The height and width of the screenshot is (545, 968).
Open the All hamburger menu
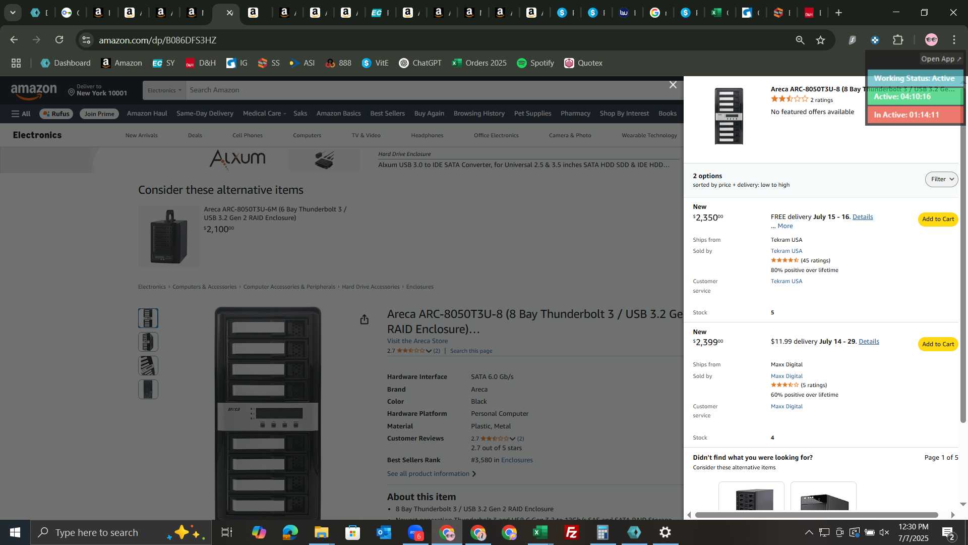tap(21, 114)
